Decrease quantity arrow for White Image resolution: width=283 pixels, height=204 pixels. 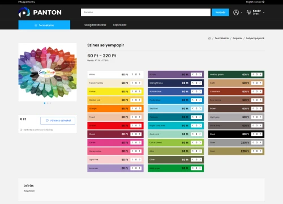coord(132,74)
